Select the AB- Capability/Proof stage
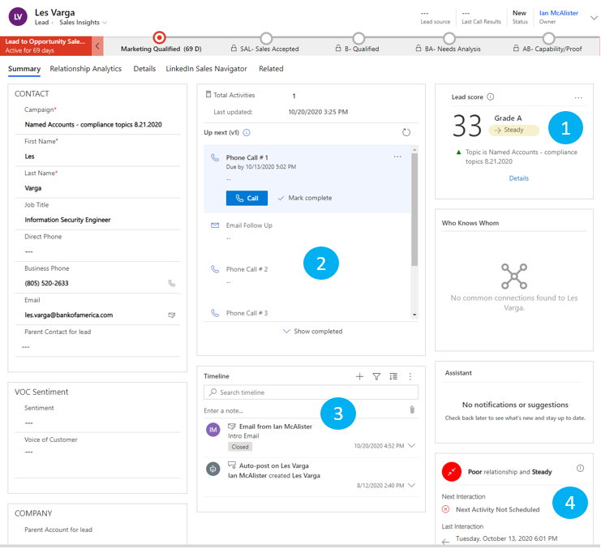This screenshot has height=553, width=601. click(549, 38)
